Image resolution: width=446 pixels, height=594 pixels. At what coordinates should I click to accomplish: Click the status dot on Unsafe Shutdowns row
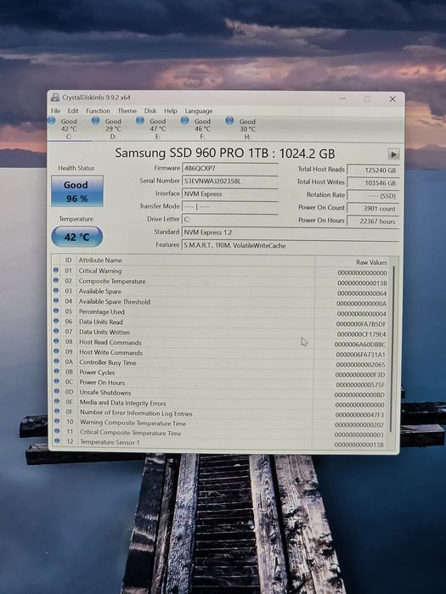coord(57,391)
